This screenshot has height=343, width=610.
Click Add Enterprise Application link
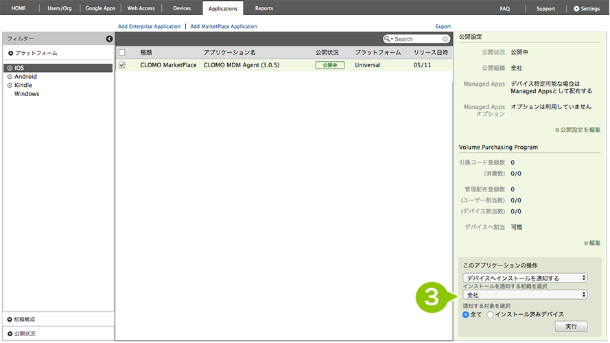pyautogui.click(x=148, y=26)
